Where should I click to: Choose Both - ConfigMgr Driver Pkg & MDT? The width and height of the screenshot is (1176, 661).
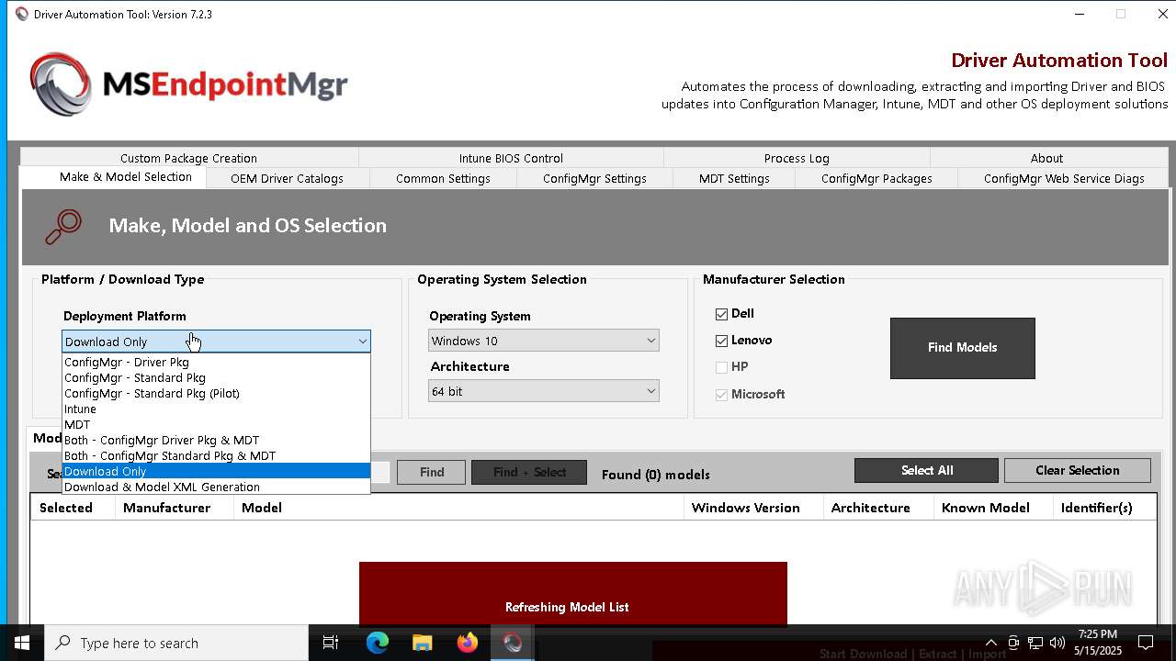pyautogui.click(x=216, y=440)
